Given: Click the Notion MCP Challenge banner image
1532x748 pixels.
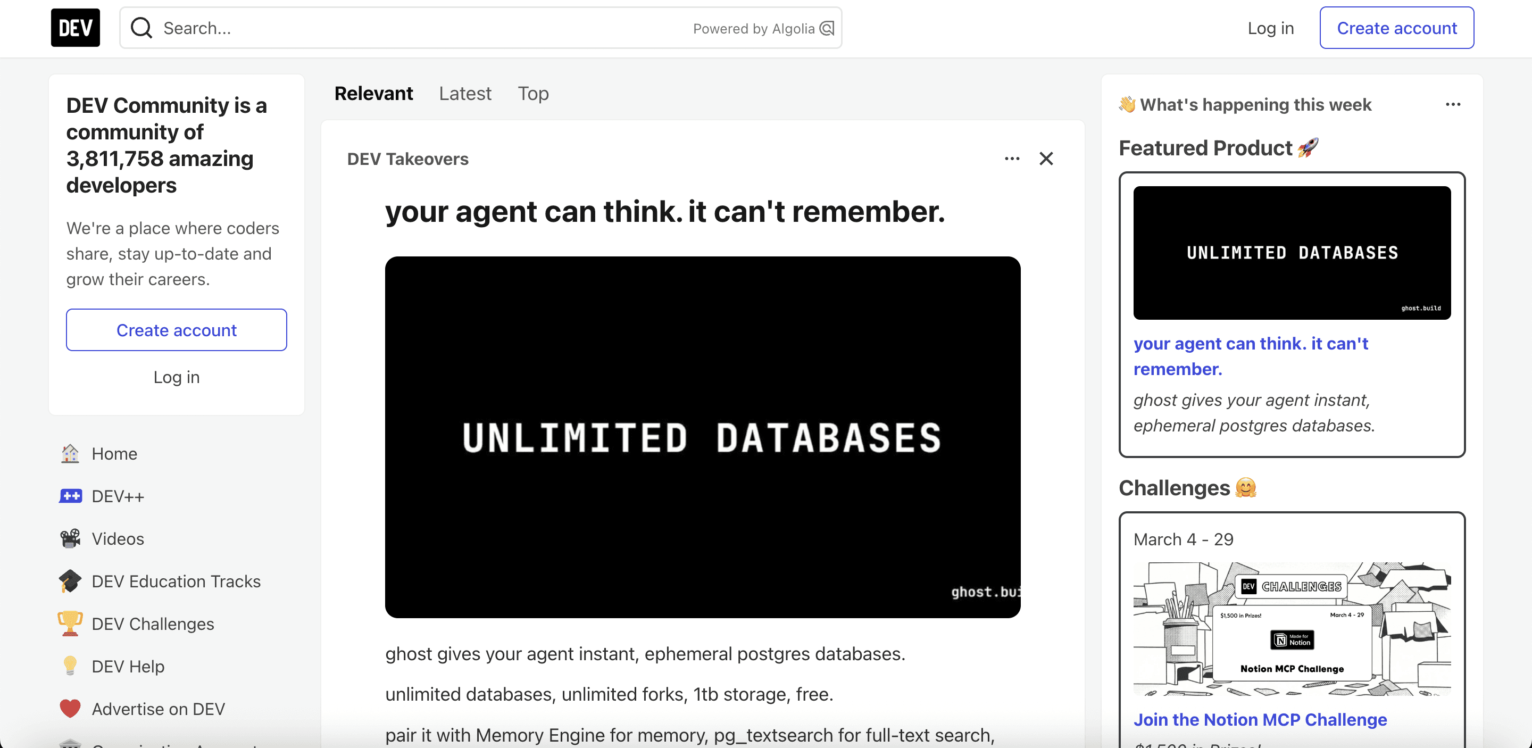Looking at the screenshot, I should click(1291, 628).
